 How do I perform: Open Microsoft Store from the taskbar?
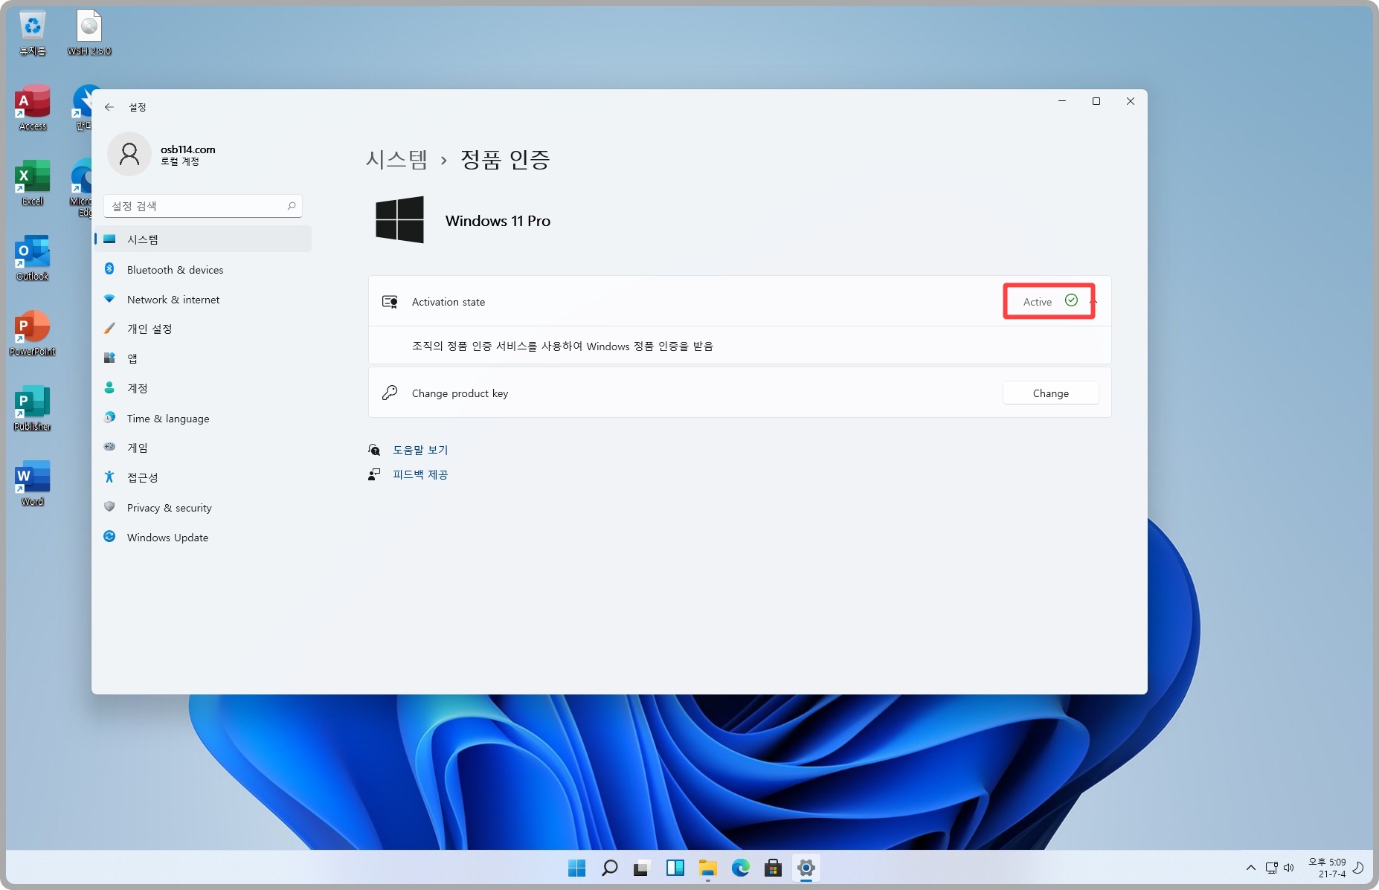(774, 868)
